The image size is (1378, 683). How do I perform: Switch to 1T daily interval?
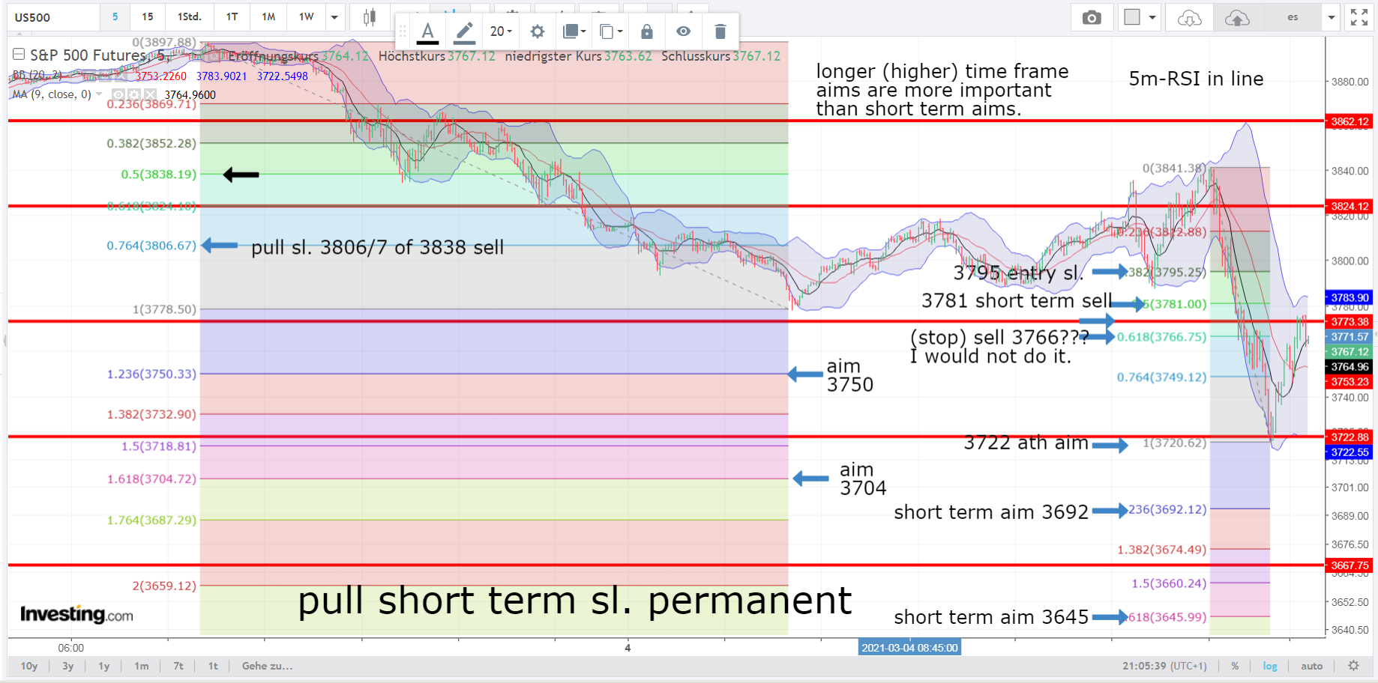tap(232, 16)
